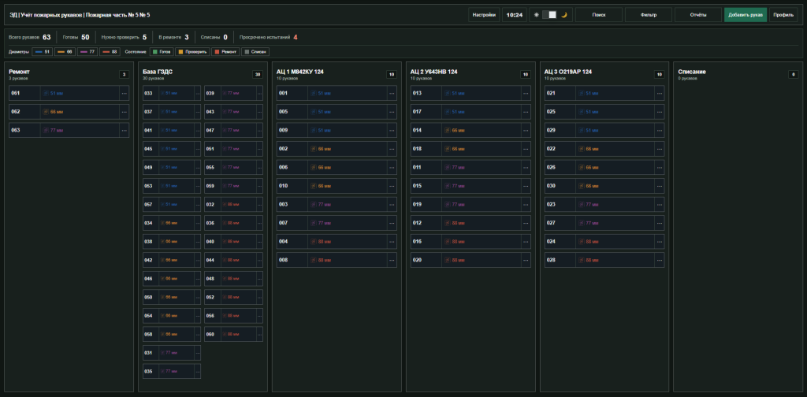
Task: Open the three-dot menu for hose 028
Action: (660, 260)
